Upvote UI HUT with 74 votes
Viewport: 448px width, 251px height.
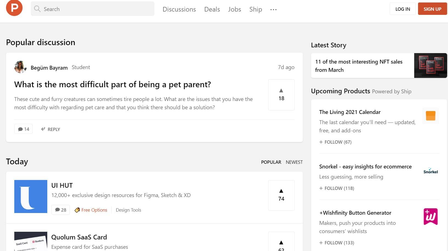(x=281, y=195)
